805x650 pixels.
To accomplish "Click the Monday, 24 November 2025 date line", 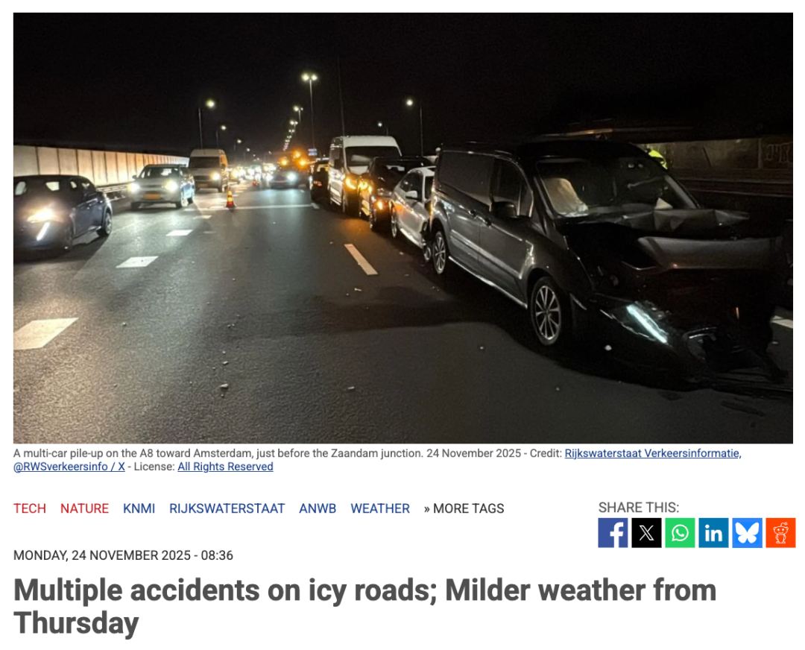I will (123, 555).
